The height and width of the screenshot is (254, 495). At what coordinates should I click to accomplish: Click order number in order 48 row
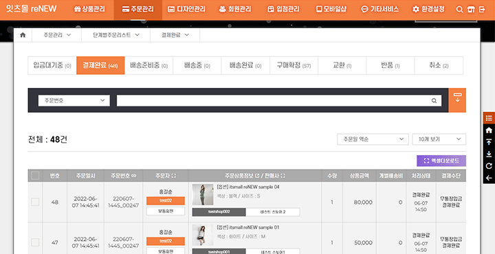tap(124, 202)
